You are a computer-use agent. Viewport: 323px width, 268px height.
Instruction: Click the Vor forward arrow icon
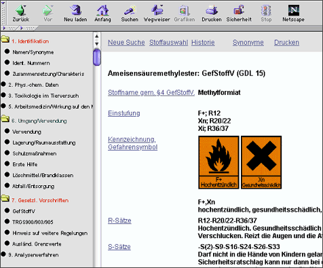[47, 10]
